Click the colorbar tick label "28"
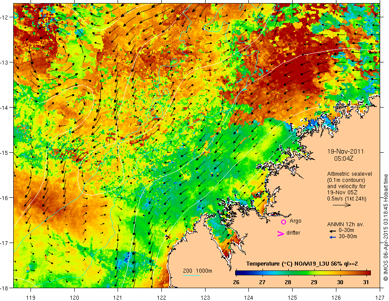Image resolution: width=389 pixels, height=301 pixels. (x=288, y=282)
